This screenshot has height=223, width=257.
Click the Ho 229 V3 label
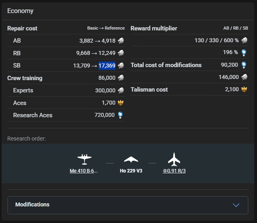pos(131,171)
